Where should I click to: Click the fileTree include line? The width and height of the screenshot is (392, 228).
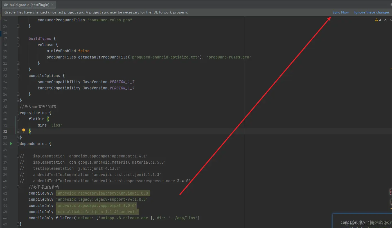[x=114, y=218]
